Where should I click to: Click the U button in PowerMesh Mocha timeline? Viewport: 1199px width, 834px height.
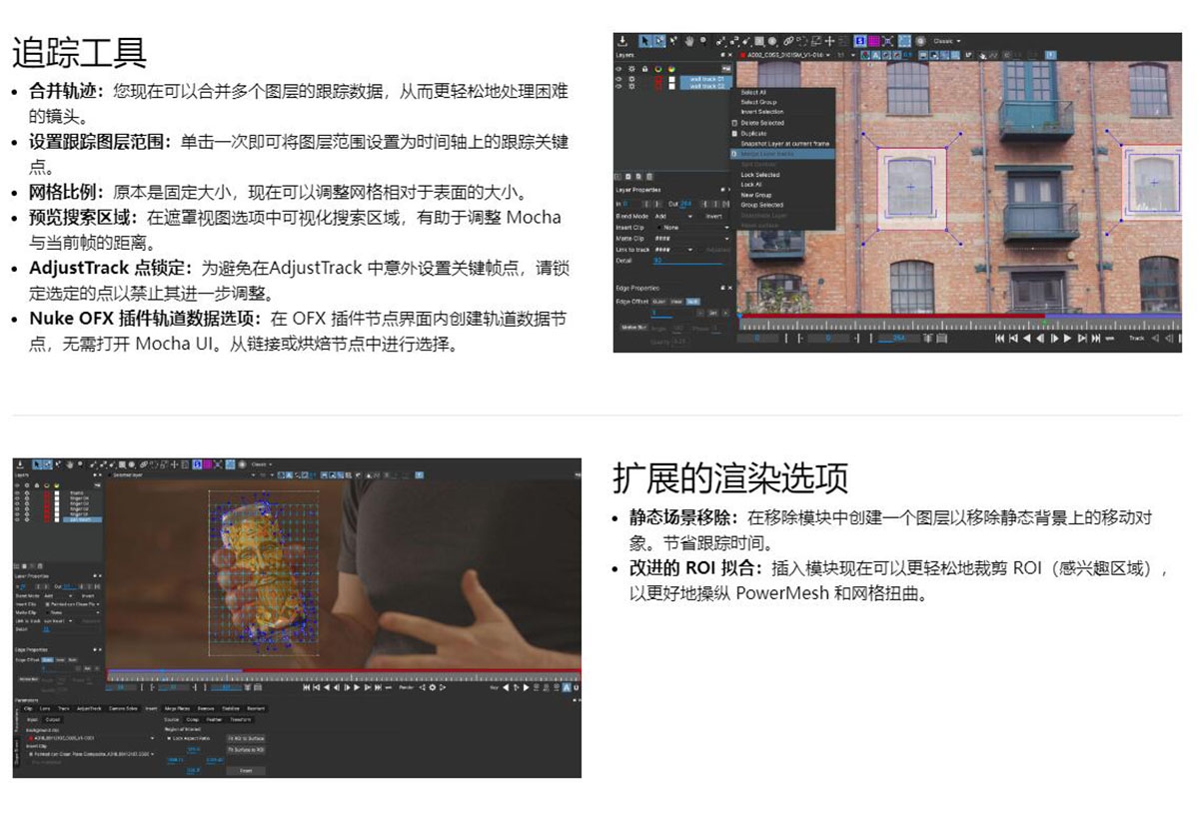coord(577,687)
